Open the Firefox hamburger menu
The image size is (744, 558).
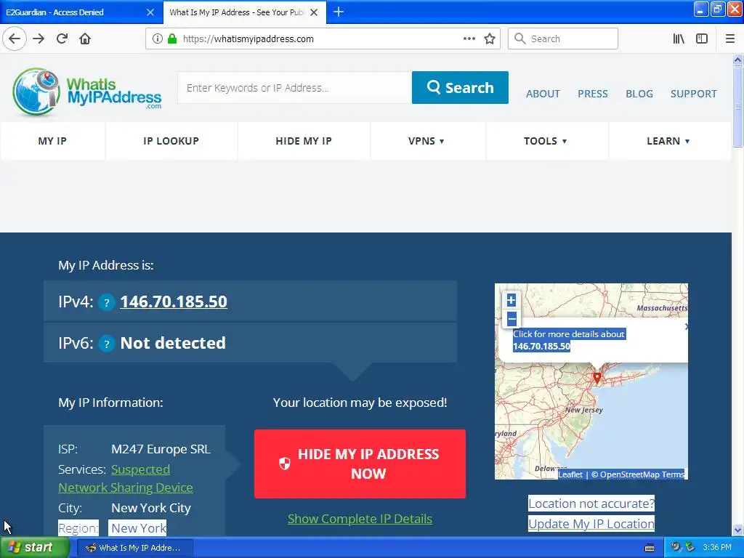tap(730, 39)
